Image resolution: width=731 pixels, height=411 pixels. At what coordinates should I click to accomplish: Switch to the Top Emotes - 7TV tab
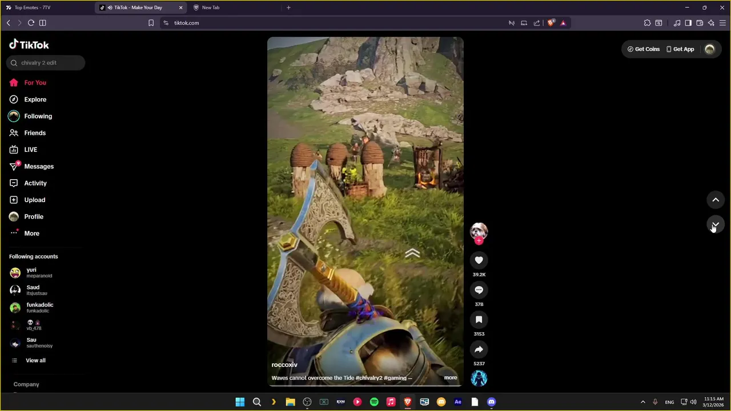point(48,7)
